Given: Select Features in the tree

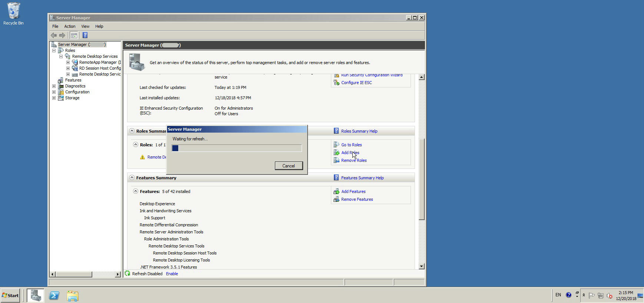Looking at the screenshot, I should pyautogui.click(x=73, y=80).
